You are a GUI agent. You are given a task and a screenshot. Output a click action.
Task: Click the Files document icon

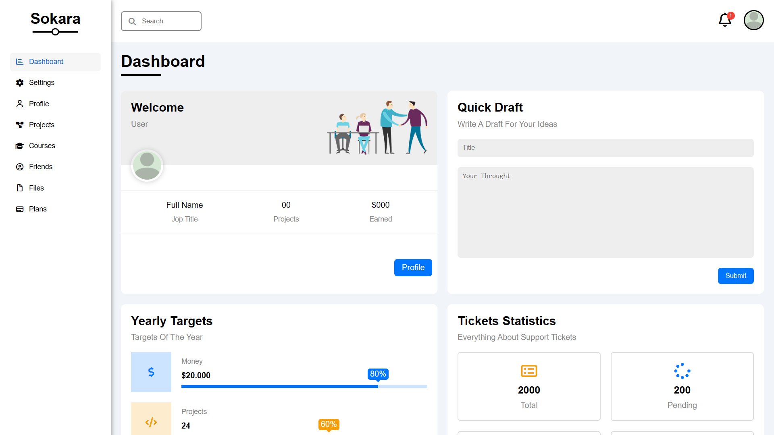[x=19, y=188]
